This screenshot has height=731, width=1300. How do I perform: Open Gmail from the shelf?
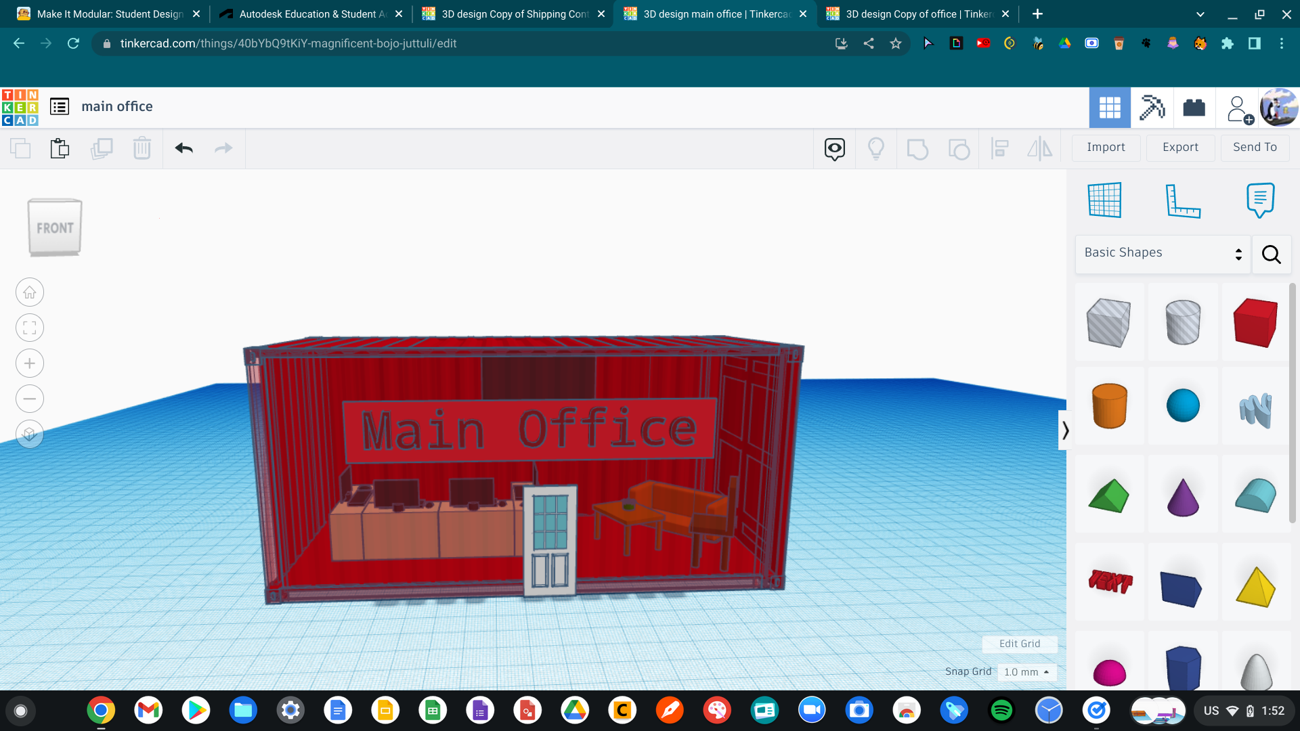click(x=148, y=711)
